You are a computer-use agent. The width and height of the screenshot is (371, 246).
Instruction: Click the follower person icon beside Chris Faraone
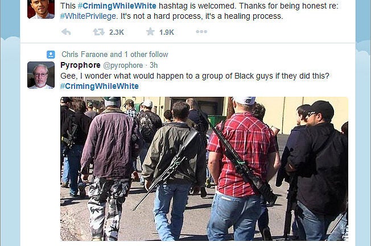tap(51, 55)
